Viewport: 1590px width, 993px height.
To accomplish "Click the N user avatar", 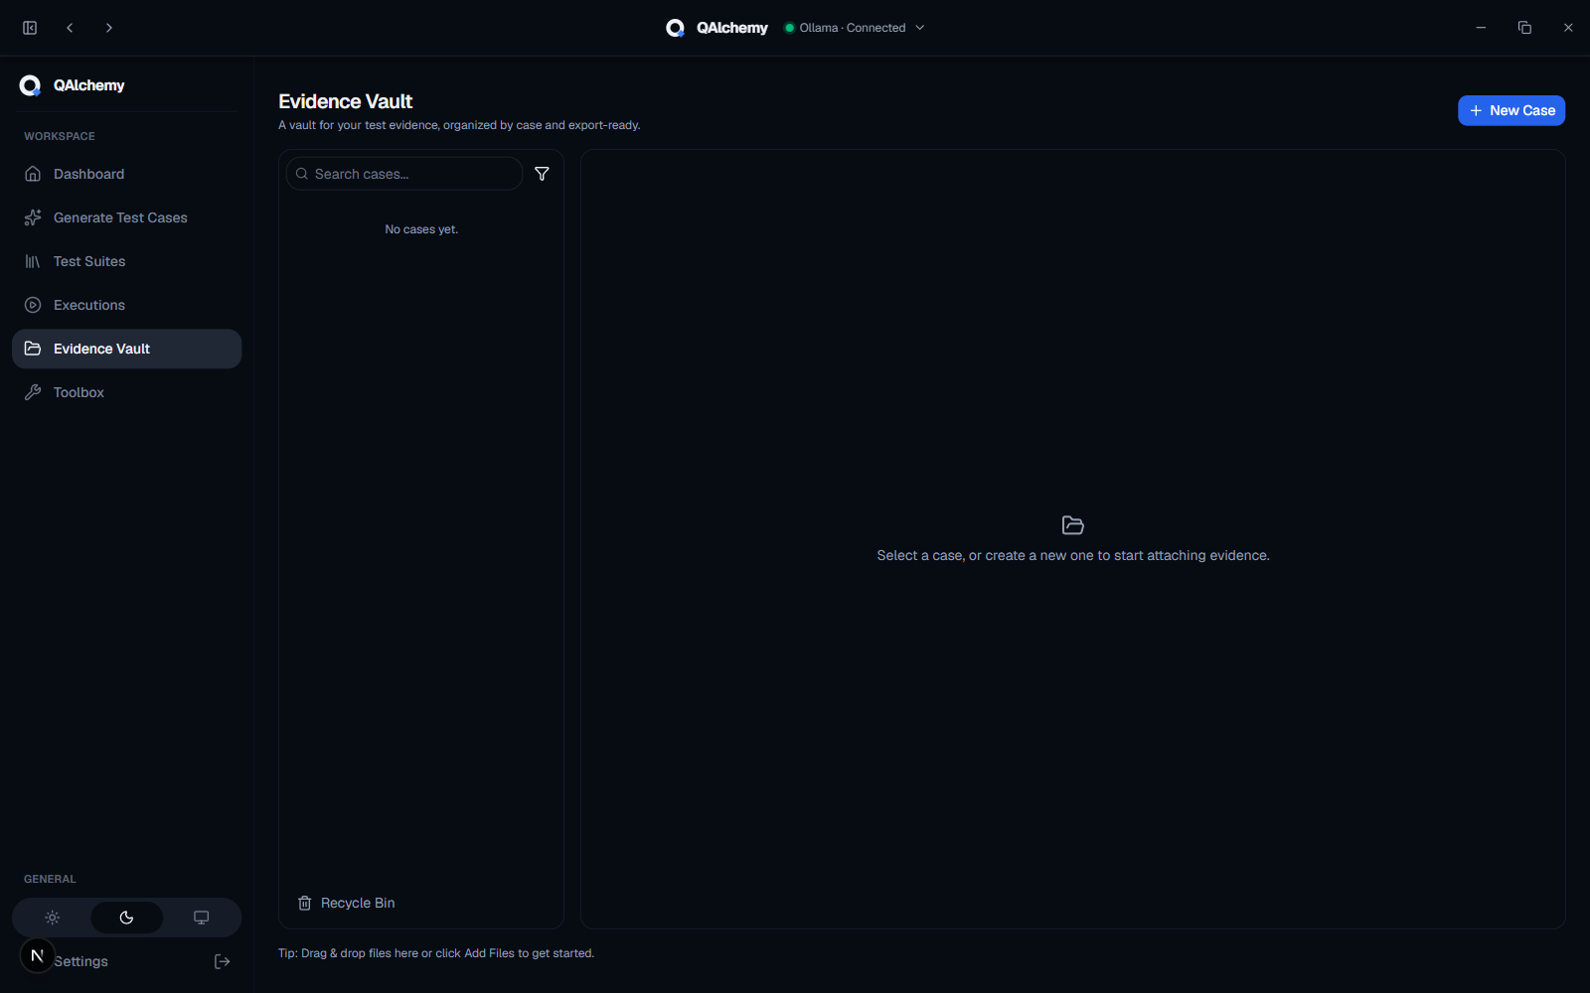I will [x=37, y=955].
